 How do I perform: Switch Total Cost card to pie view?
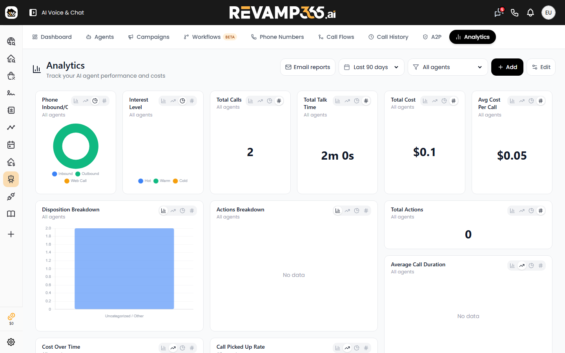click(444, 101)
